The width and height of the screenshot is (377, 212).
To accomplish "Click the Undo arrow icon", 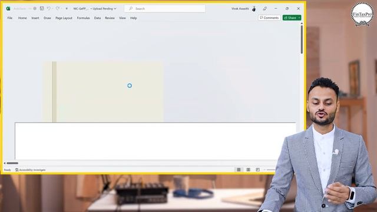I will pos(48,8).
